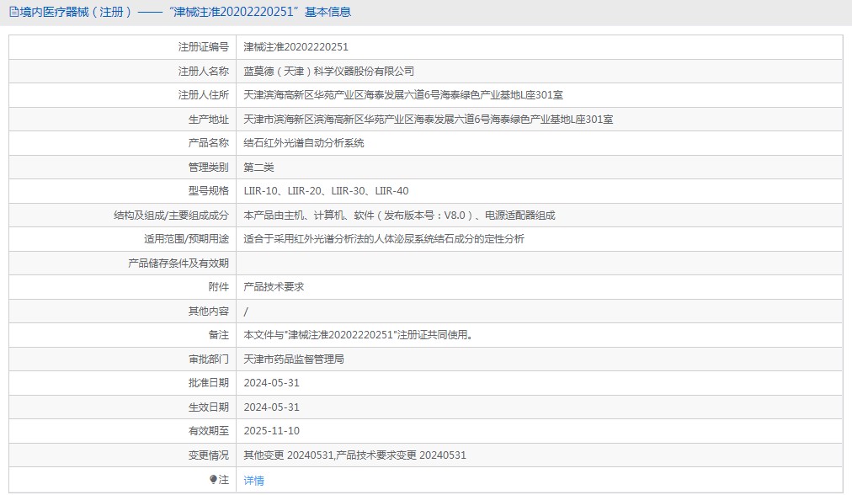Screen dimensions: 852x495
Task: Click the 产品储存条件及有效期 label
Action: point(178,263)
